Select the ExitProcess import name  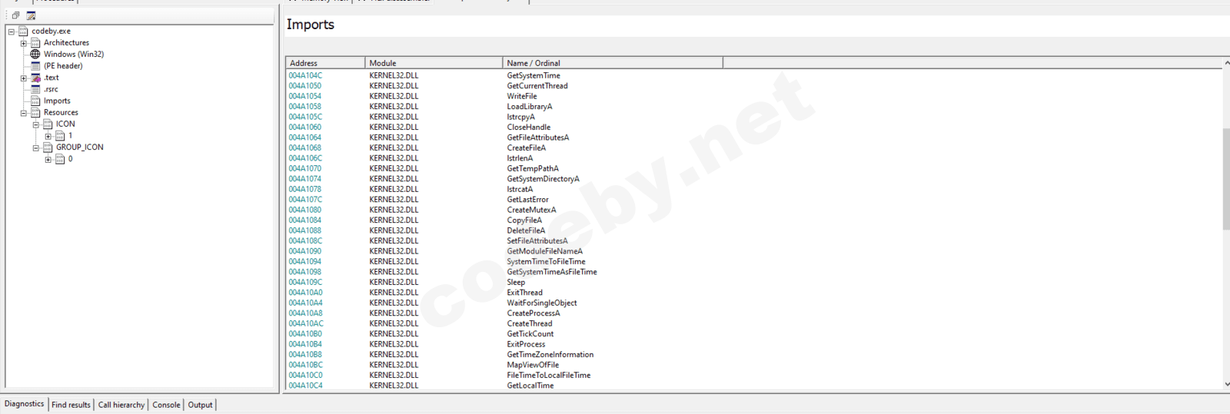tap(526, 344)
